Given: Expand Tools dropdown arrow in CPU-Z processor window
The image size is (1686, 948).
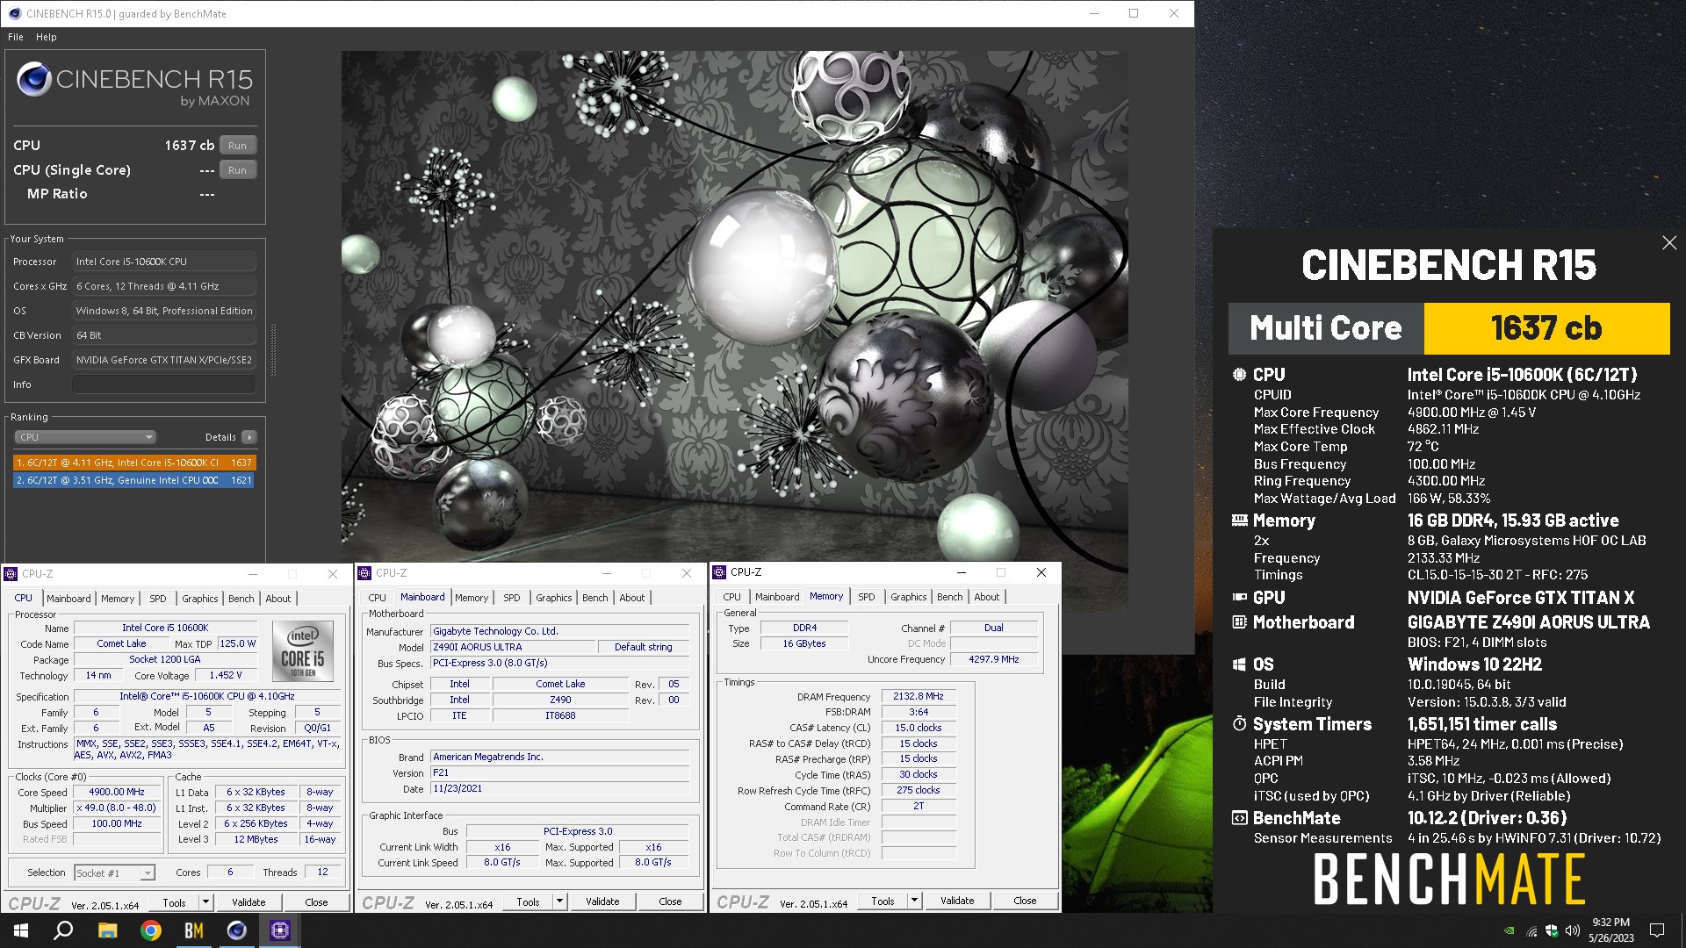Looking at the screenshot, I should (x=205, y=902).
